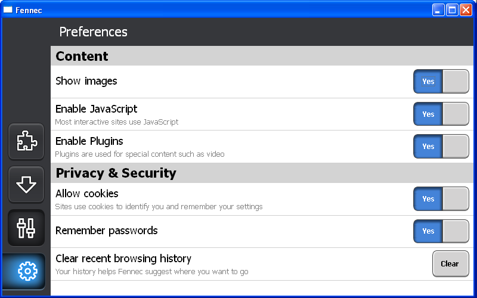Toggle the Show images switch
The height and width of the screenshot is (298, 477).
pyautogui.click(x=441, y=81)
